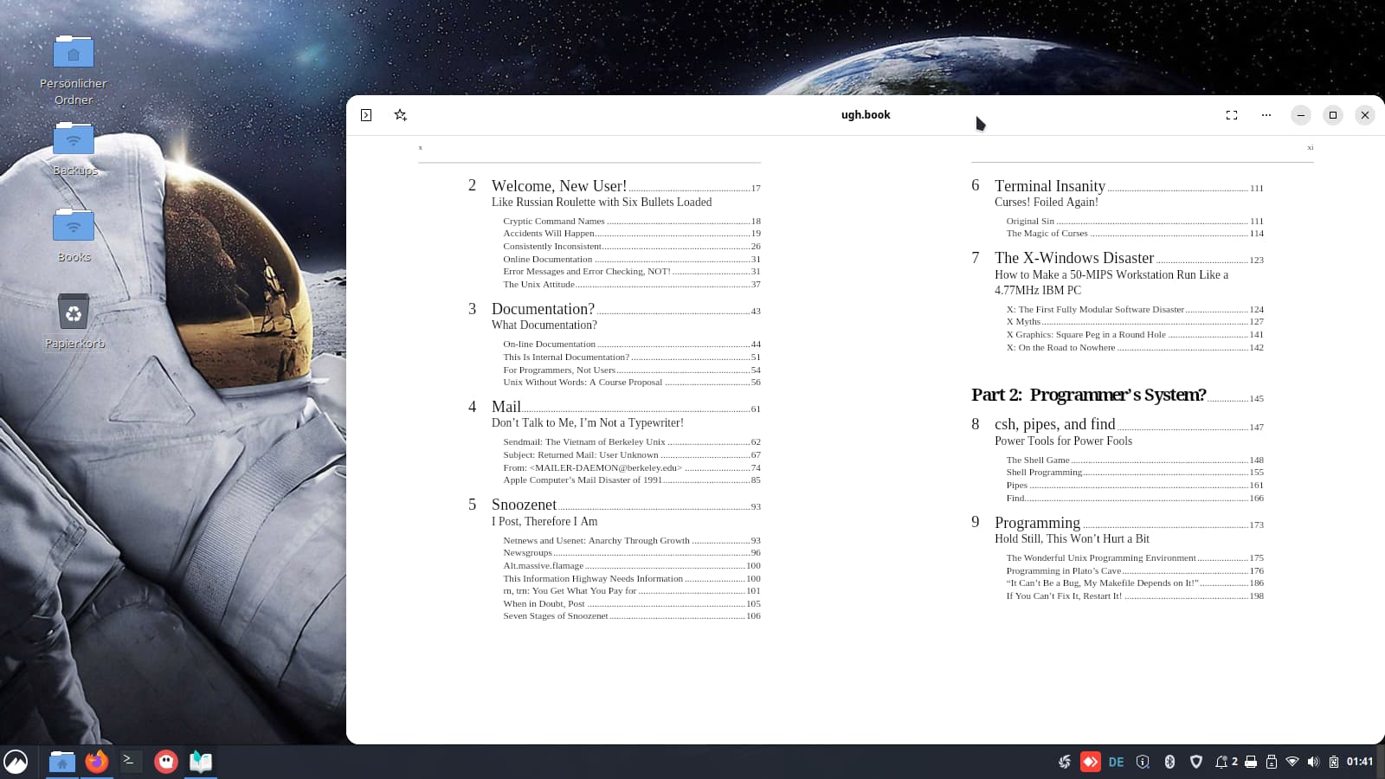Maximize the ugh.book window

(1333, 115)
